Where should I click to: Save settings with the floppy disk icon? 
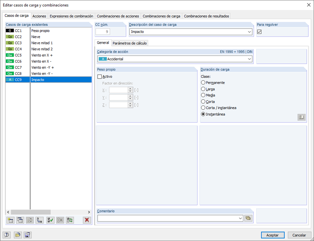28,235
